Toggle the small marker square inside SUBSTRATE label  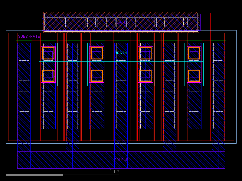click(x=29, y=37)
